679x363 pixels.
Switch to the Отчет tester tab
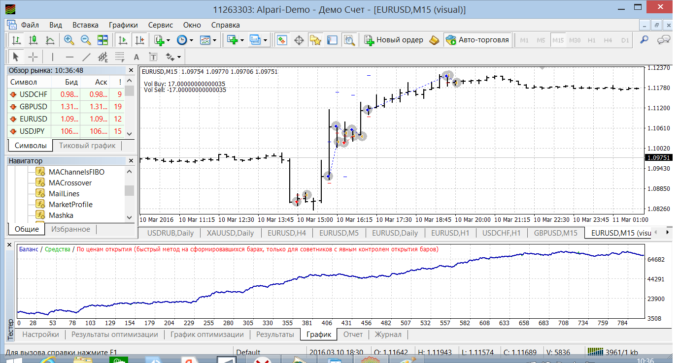click(353, 334)
